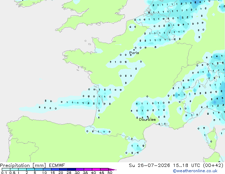Pick the purple swatch between 30 and 35

point(80,169)
